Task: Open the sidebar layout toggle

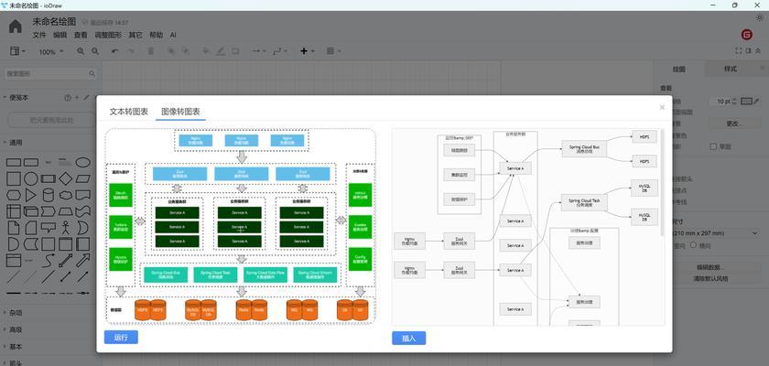Action: [17, 51]
